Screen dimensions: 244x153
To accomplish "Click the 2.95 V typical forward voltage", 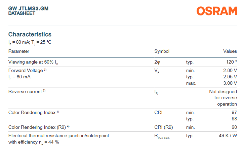I will [230, 77].
